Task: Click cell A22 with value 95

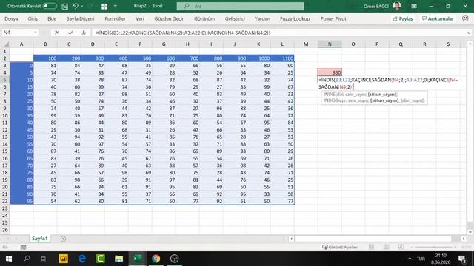Action: click(21, 201)
